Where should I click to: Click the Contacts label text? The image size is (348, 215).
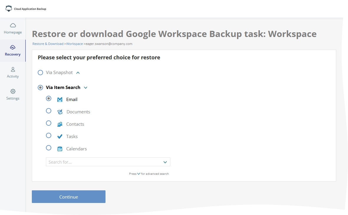75,124
